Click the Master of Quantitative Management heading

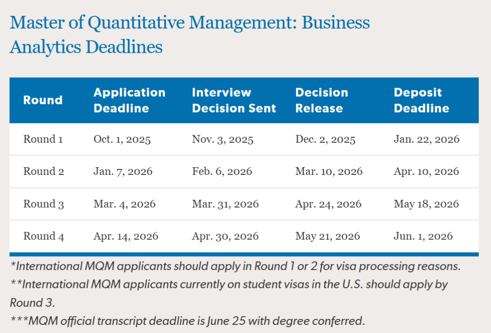click(x=190, y=35)
